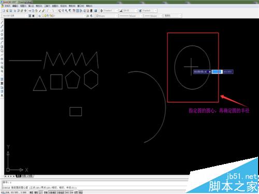This screenshot has width=259, height=194.
Task: Click in the command line prompt
Action: point(95,187)
